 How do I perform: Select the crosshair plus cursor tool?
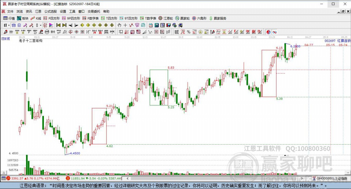(x=125, y=25)
